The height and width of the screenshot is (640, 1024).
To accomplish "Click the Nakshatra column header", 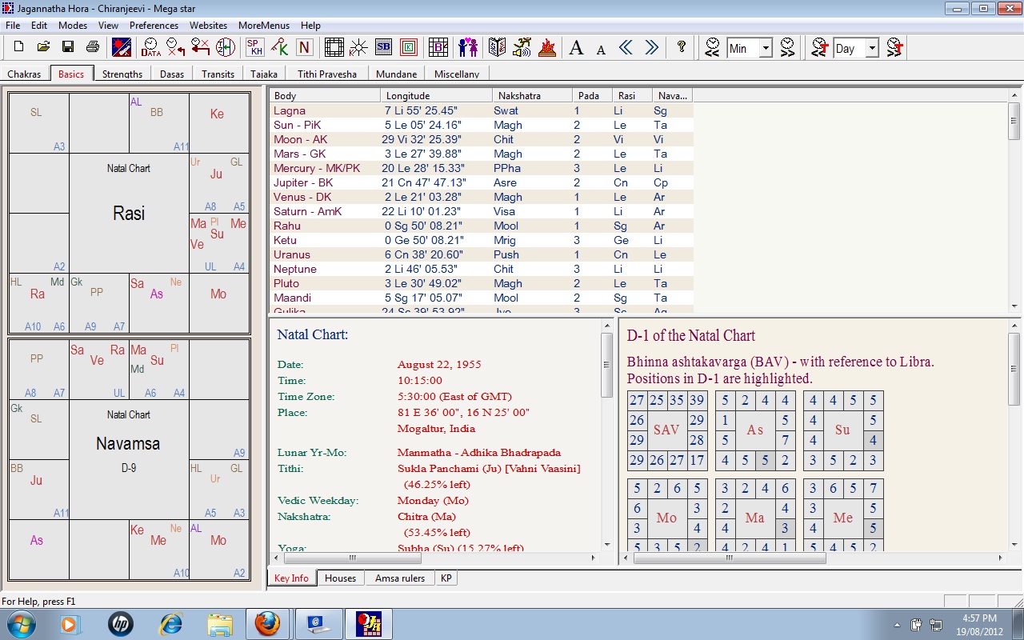I will point(532,95).
